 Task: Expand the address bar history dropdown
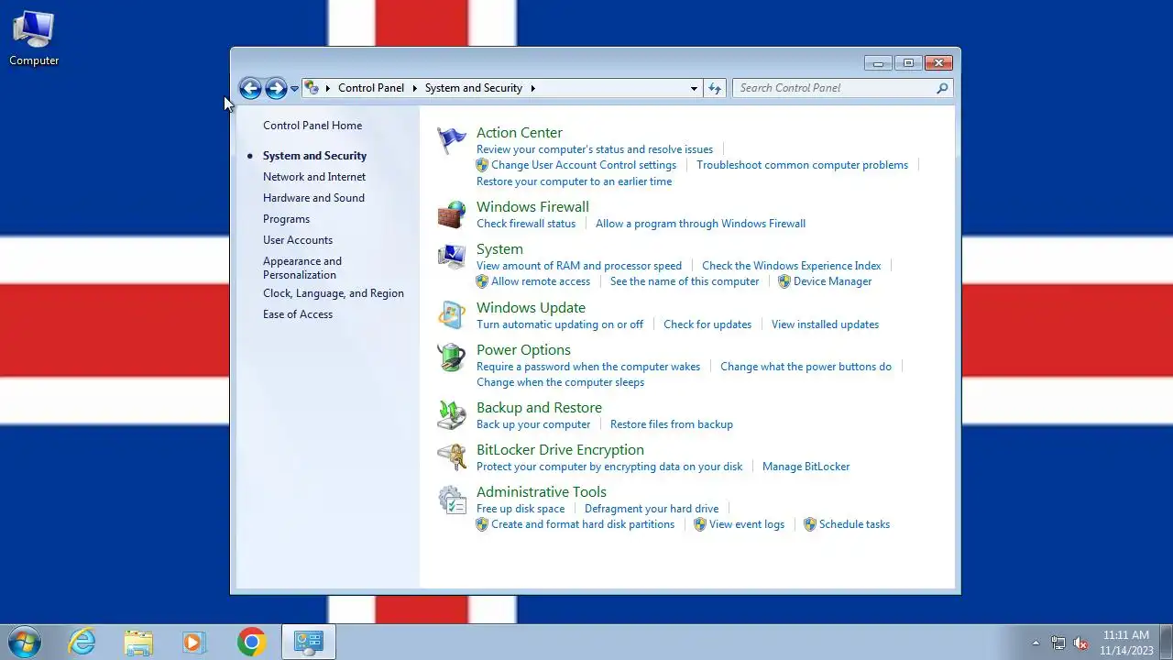694,88
